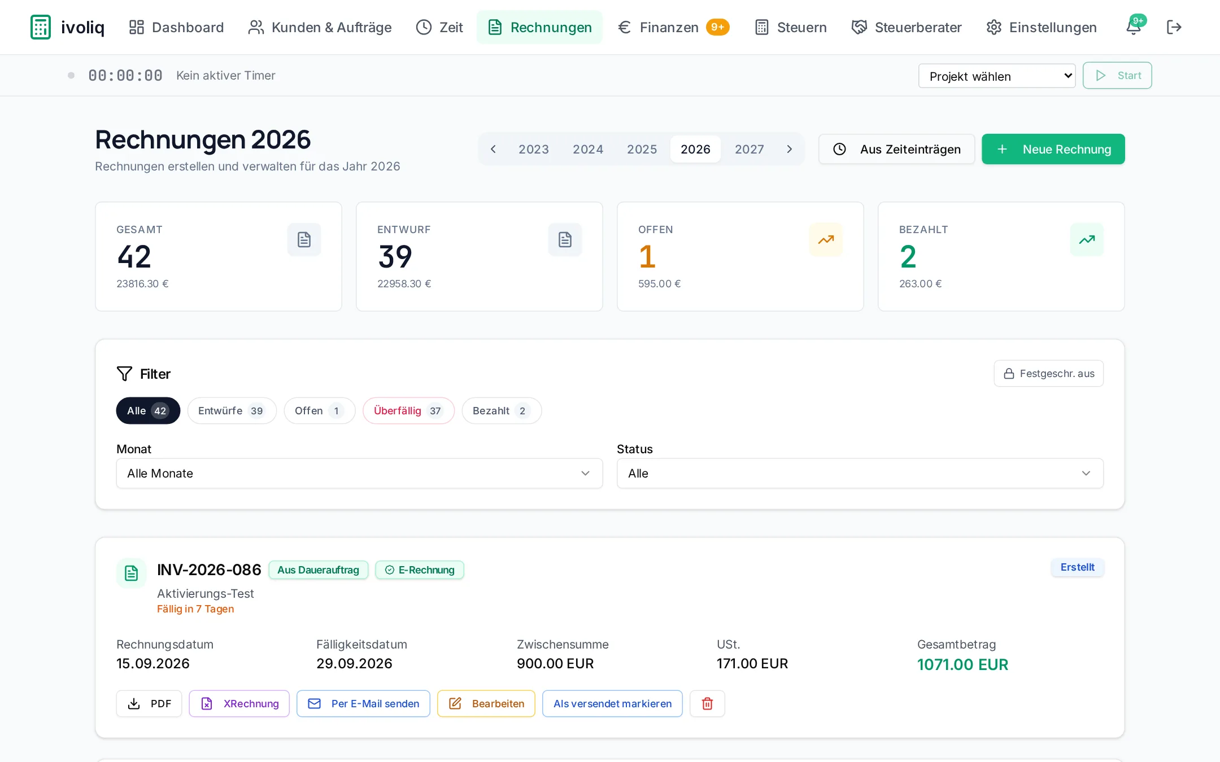This screenshot has width=1220, height=762.
Task: Switch to year 2025 tab
Action: [642, 149]
